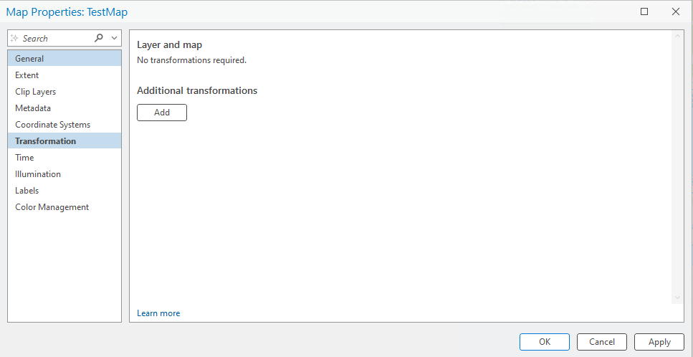Expand the search options dropdown arrow
This screenshot has width=693, height=357.
click(114, 38)
